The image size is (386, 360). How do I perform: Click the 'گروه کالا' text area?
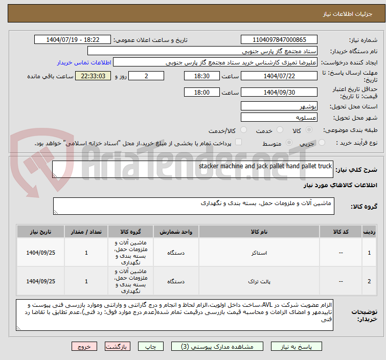tap(193, 207)
